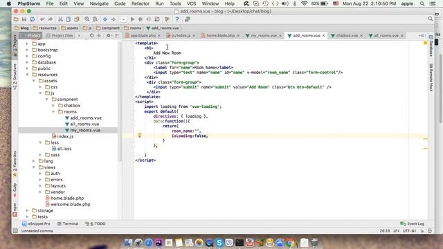
Task: Switch to the home.blade.php editor tab
Action: [x=220, y=35]
